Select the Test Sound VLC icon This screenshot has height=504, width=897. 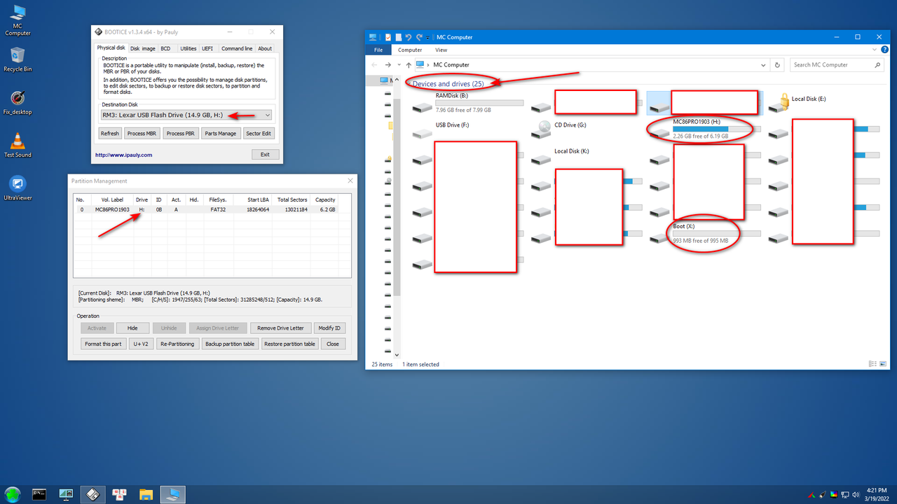click(18, 145)
